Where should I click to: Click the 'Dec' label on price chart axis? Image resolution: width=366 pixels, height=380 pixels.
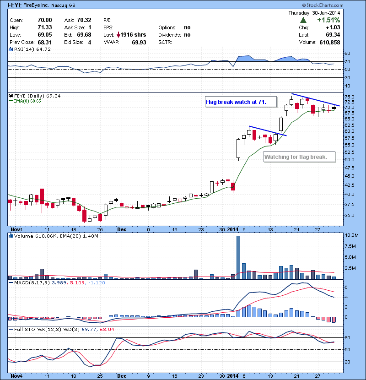(122, 229)
